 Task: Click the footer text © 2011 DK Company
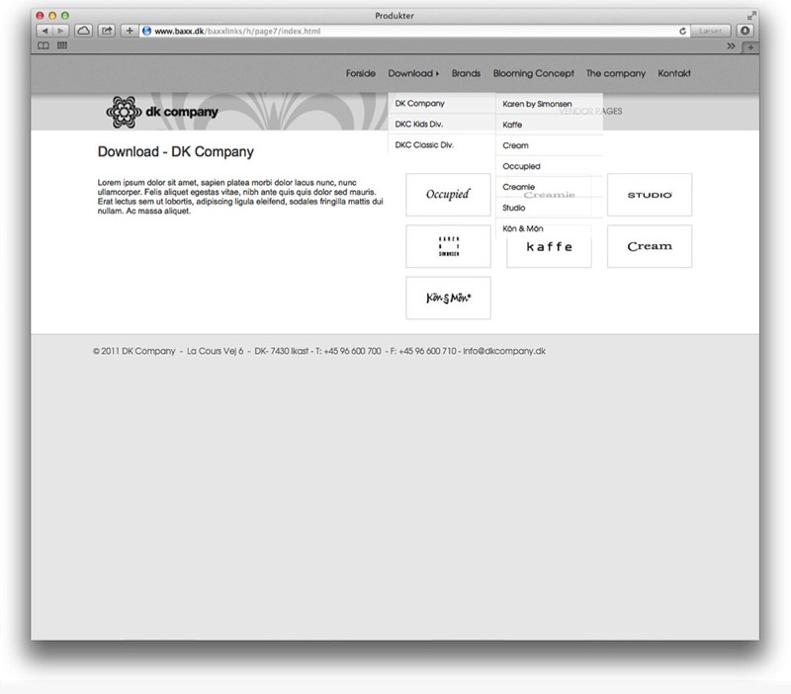point(134,351)
